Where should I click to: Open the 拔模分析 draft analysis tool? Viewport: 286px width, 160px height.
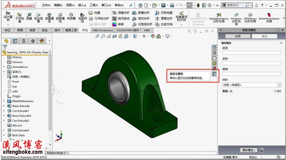(141, 13)
